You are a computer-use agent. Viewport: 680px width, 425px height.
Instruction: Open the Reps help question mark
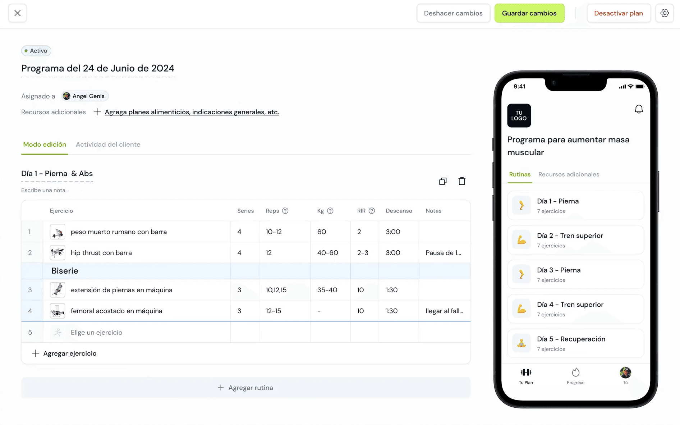click(x=285, y=211)
